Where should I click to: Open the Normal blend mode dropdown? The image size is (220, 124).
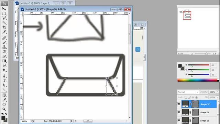click(188, 92)
